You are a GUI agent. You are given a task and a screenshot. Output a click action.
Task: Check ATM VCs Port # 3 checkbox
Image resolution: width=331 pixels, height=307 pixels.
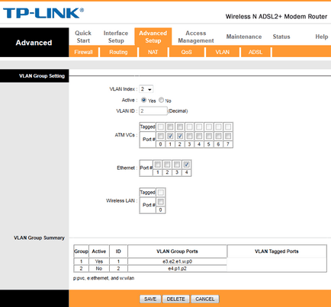189,136
